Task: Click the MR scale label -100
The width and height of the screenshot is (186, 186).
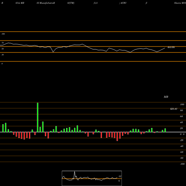Action: coord(182,164)
